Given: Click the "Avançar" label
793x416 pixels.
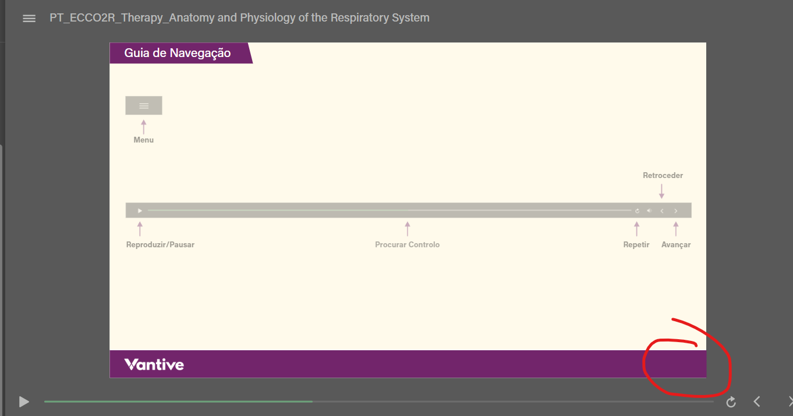Looking at the screenshot, I should (x=676, y=245).
